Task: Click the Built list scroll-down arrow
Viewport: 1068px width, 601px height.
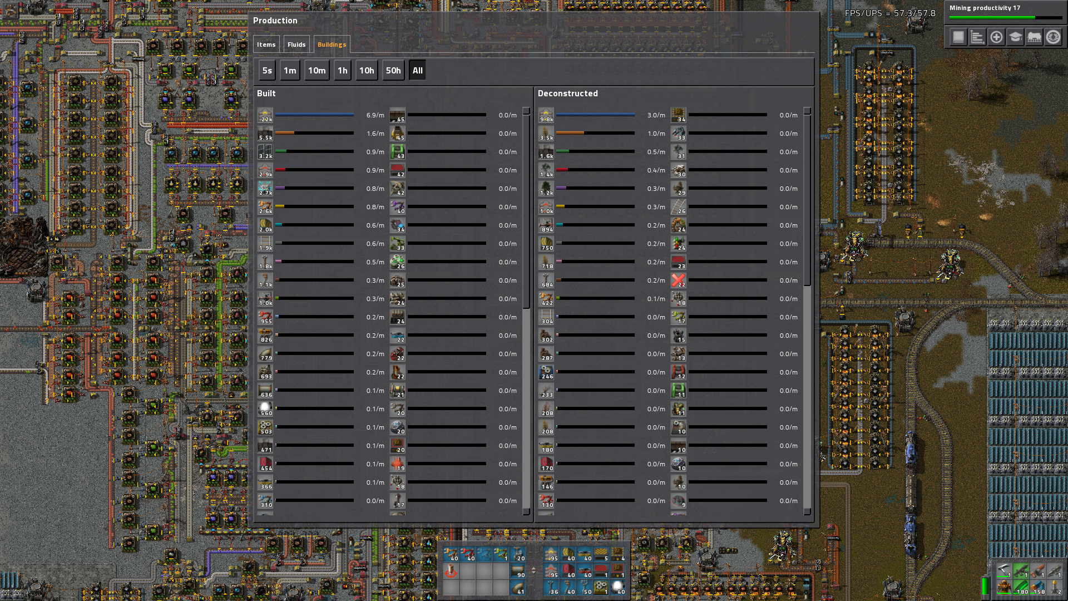Action: (x=526, y=511)
